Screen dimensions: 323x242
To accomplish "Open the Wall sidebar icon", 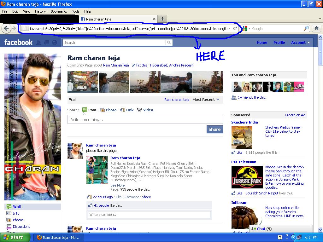I will pyautogui.click(x=9, y=207).
